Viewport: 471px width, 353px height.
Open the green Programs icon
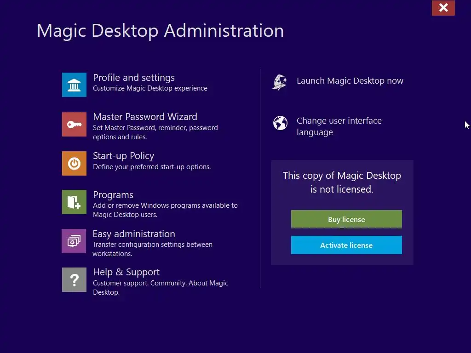tap(74, 202)
